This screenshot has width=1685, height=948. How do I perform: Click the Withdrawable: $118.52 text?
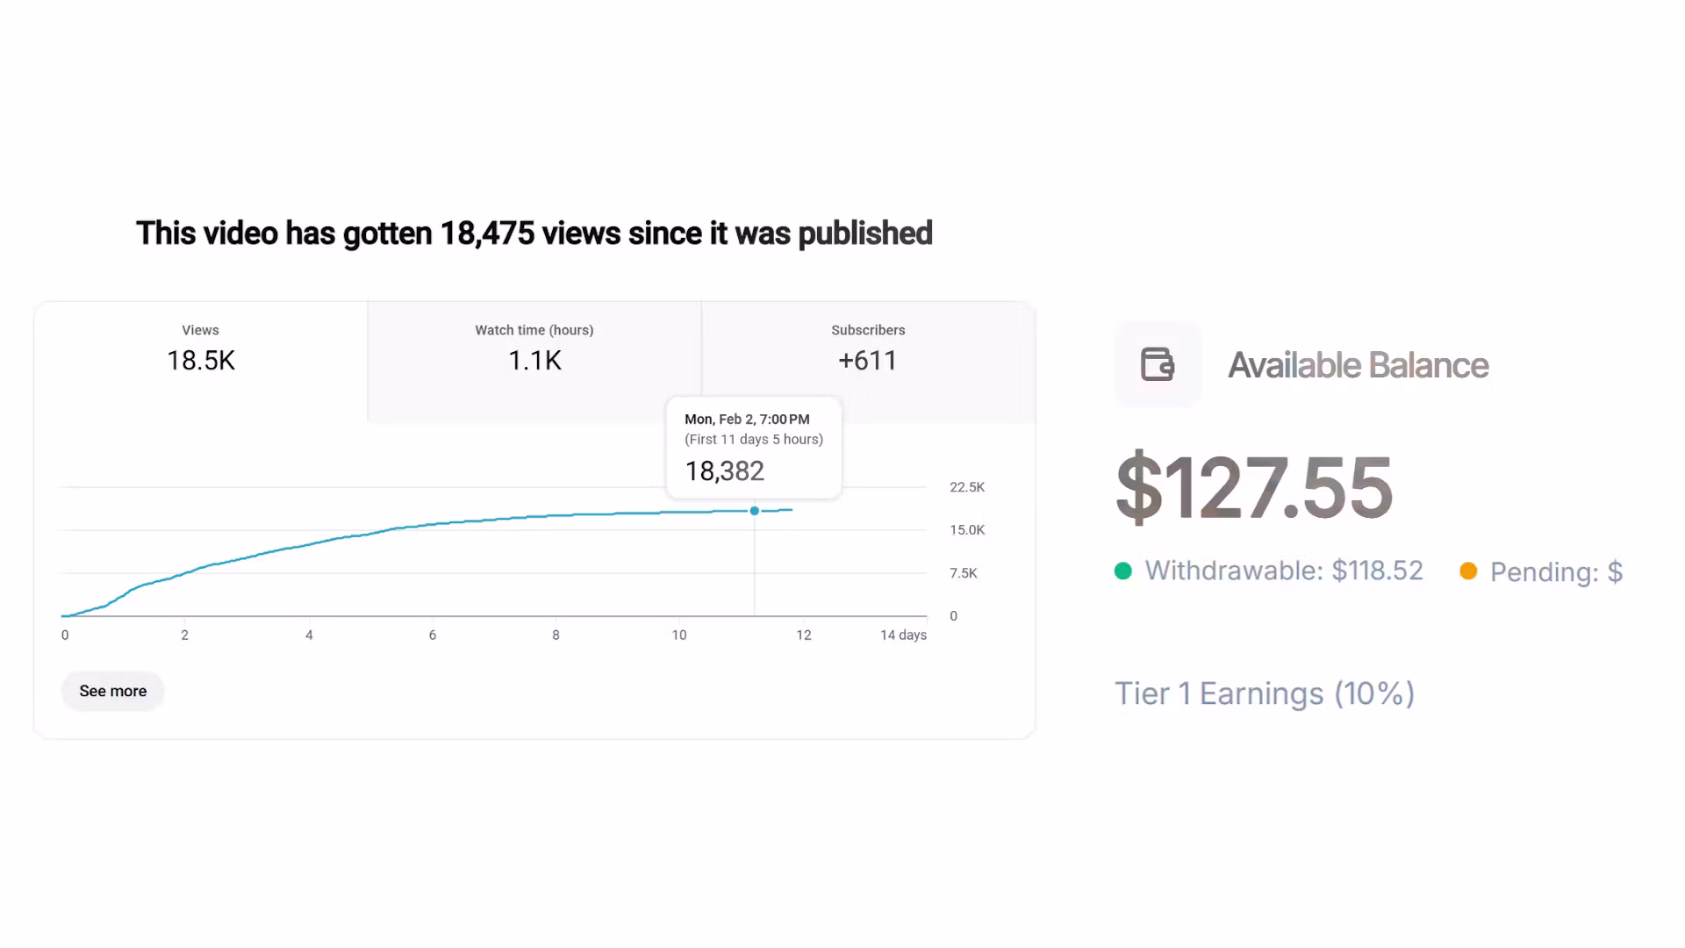[x=1284, y=571]
